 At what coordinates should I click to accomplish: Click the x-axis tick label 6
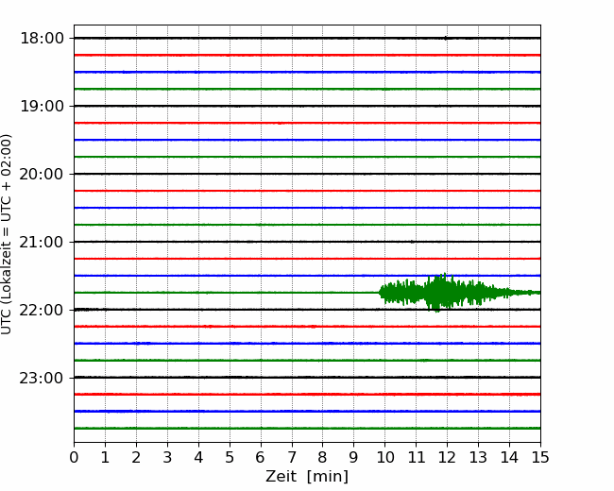pos(261,457)
